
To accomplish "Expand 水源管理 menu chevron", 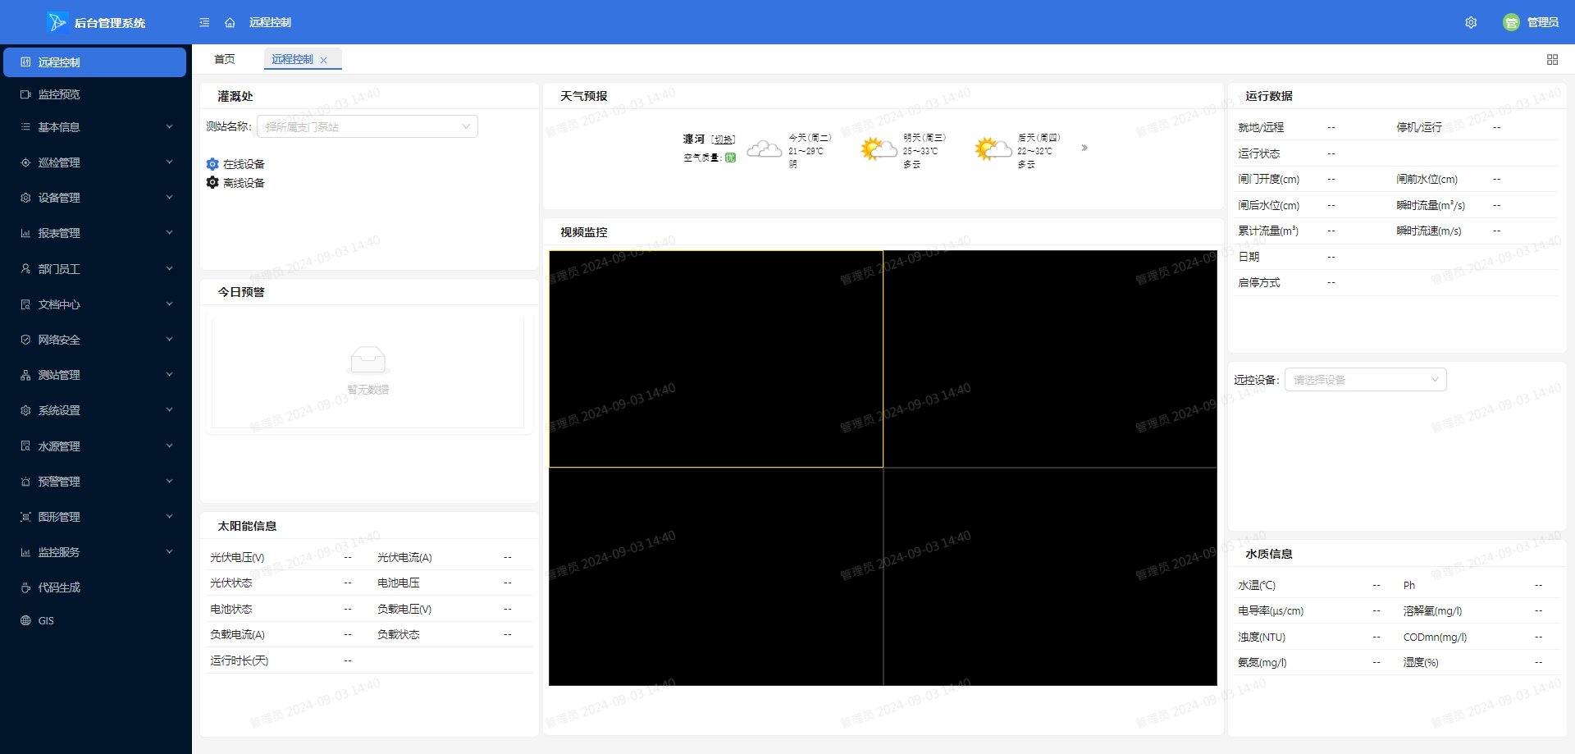I will 169,446.
